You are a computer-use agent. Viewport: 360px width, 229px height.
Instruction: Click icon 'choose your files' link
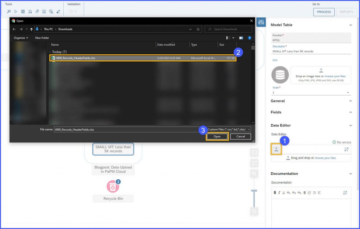point(335,76)
